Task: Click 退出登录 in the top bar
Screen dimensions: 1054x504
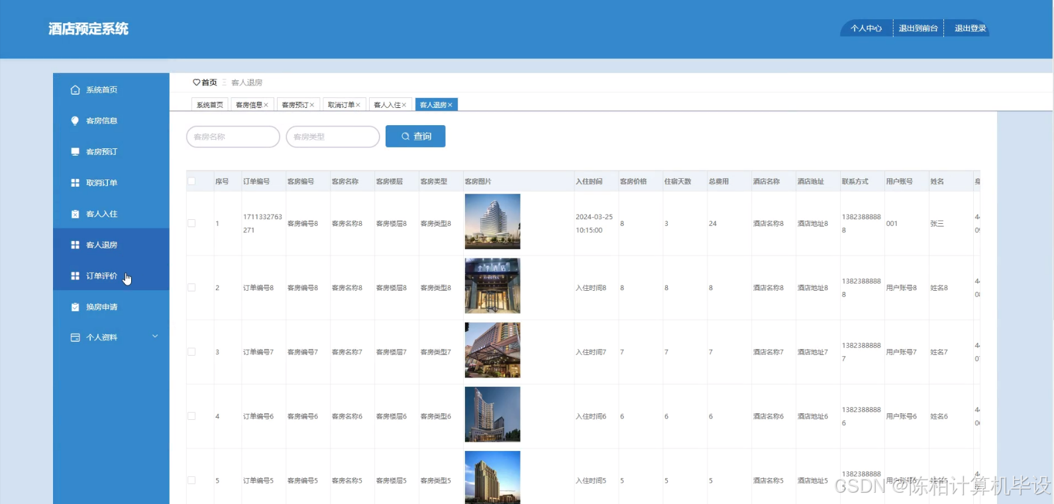Action: tap(970, 28)
